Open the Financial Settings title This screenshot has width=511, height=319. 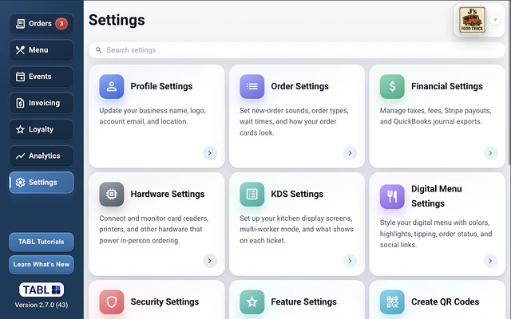click(x=447, y=86)
